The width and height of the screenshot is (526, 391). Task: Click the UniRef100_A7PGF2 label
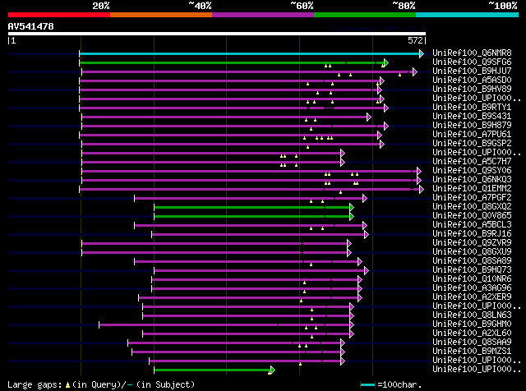472,198
